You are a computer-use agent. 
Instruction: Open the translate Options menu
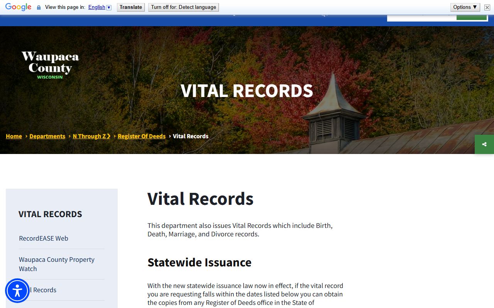465,7
